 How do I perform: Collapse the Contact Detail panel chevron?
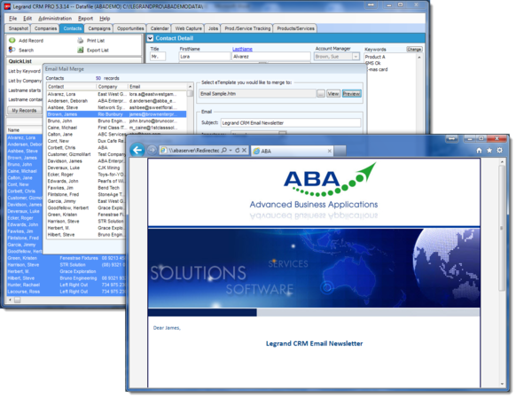point(150,38)
